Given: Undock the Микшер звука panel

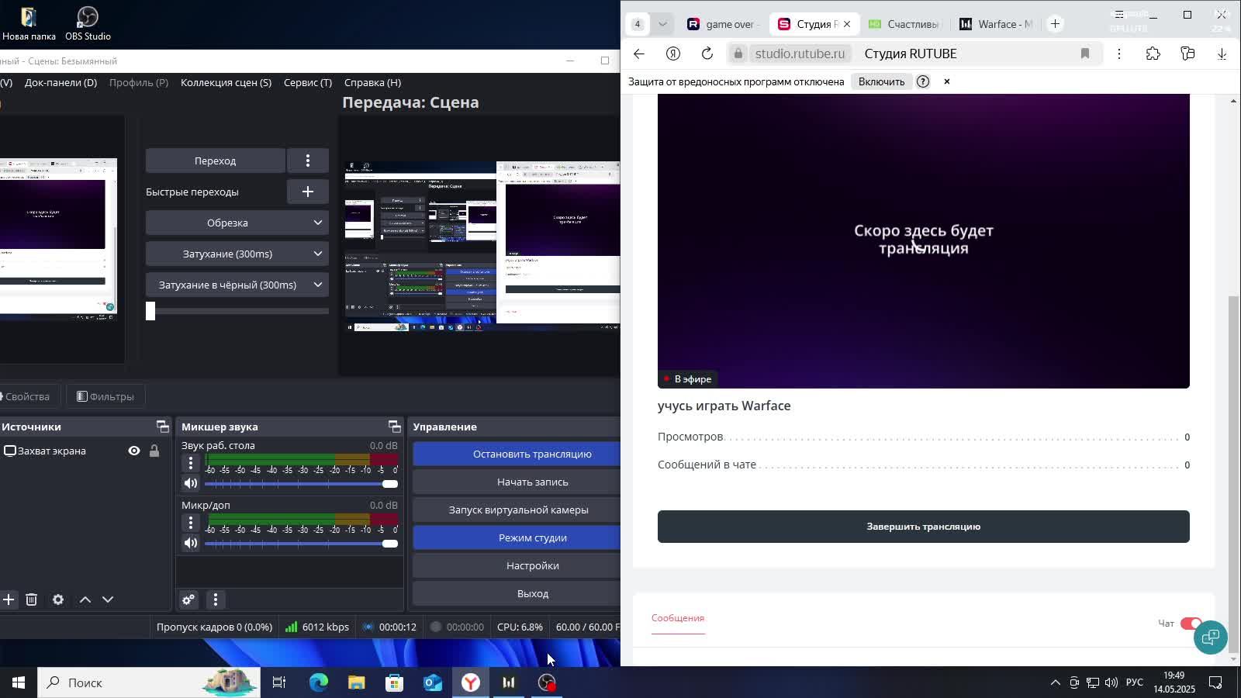Looking at the screenshot, I should [394, 427].
